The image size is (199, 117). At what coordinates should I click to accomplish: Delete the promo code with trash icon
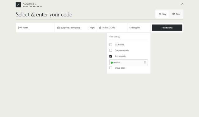[145, 62]
